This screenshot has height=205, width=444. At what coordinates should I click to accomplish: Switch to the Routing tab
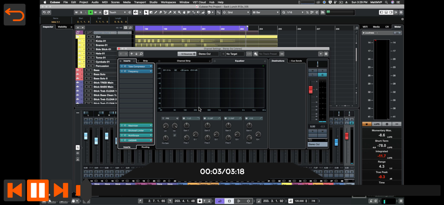tap(146, 147)
